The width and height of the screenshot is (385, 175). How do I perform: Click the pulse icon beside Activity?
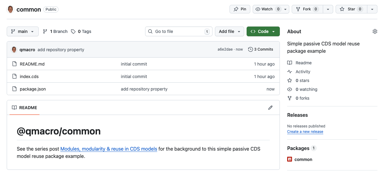coord(290,72)
